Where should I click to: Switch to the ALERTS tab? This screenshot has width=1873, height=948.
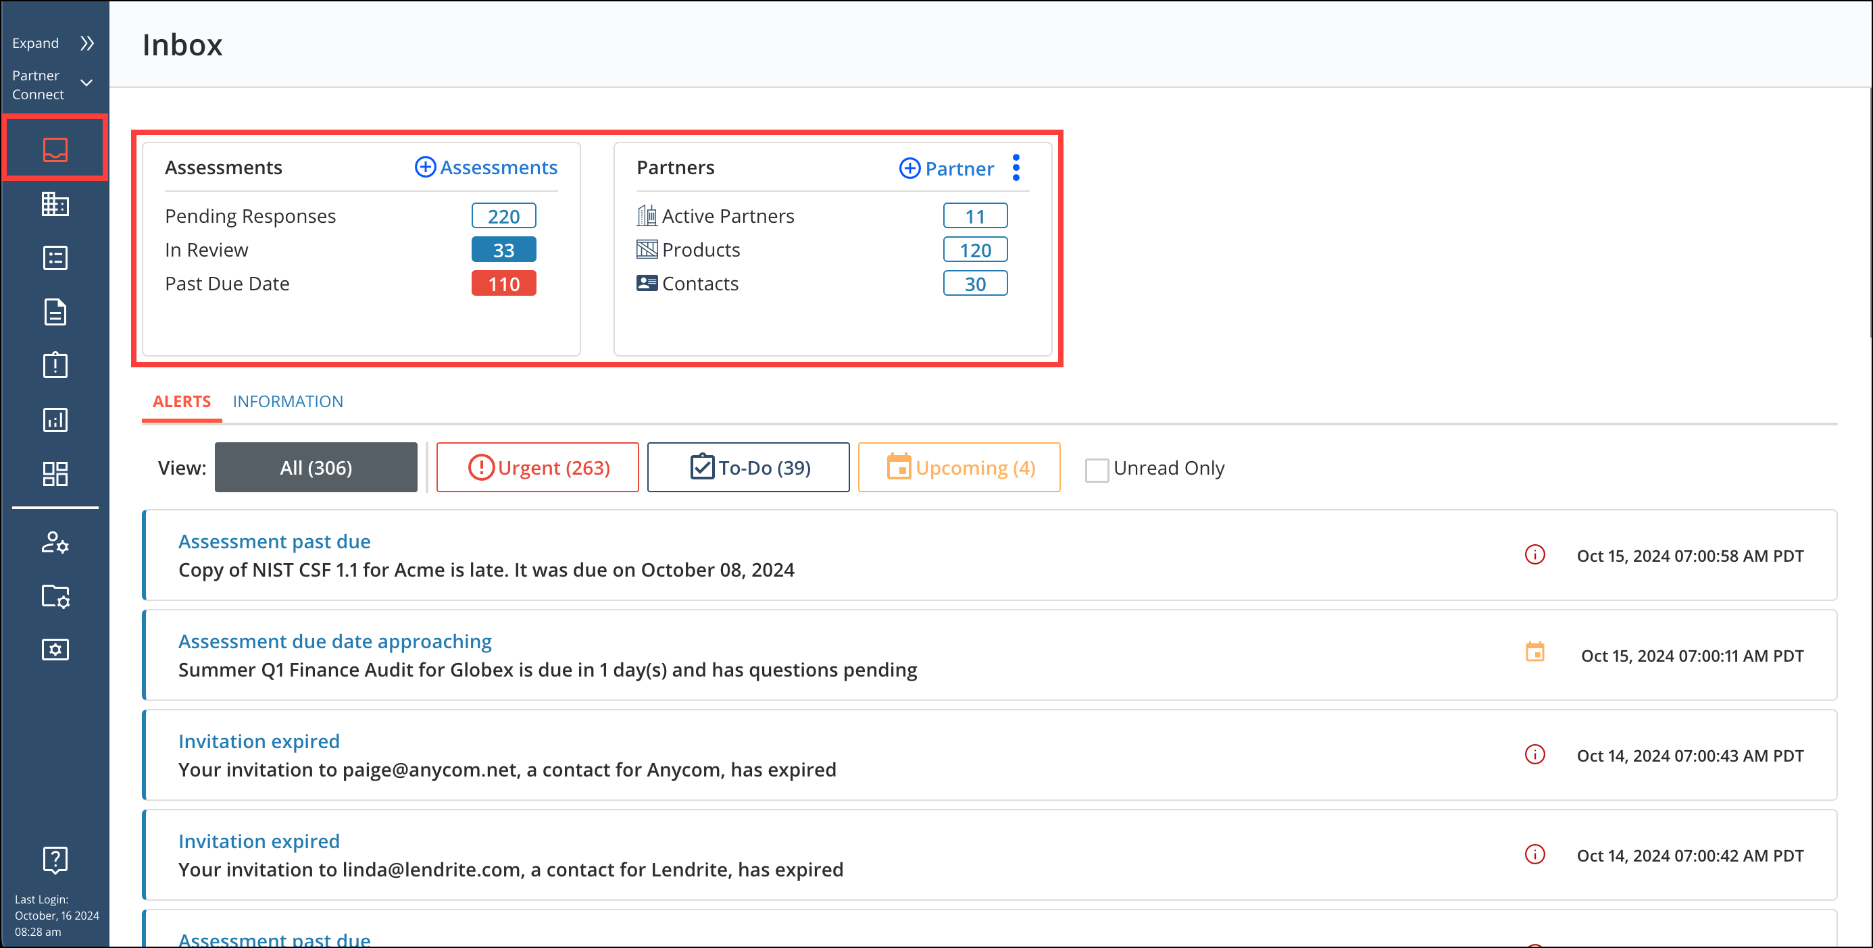click(182, 401)
